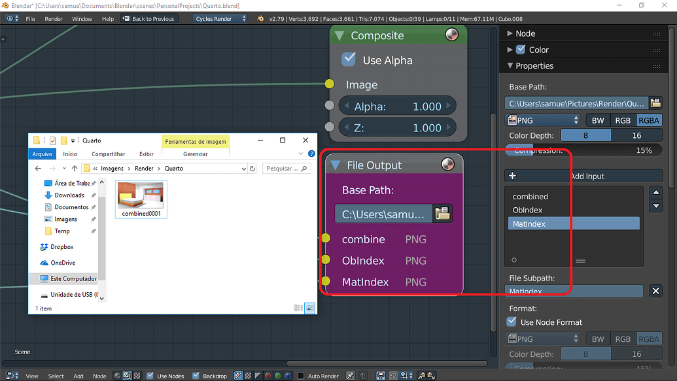Open the Help menu

pos(107,18)
